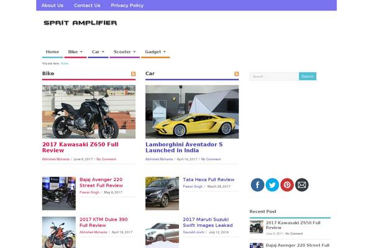Click the Home breadcrumb link
The width and height of the screenshot is (373, 248).
point(64,63)
